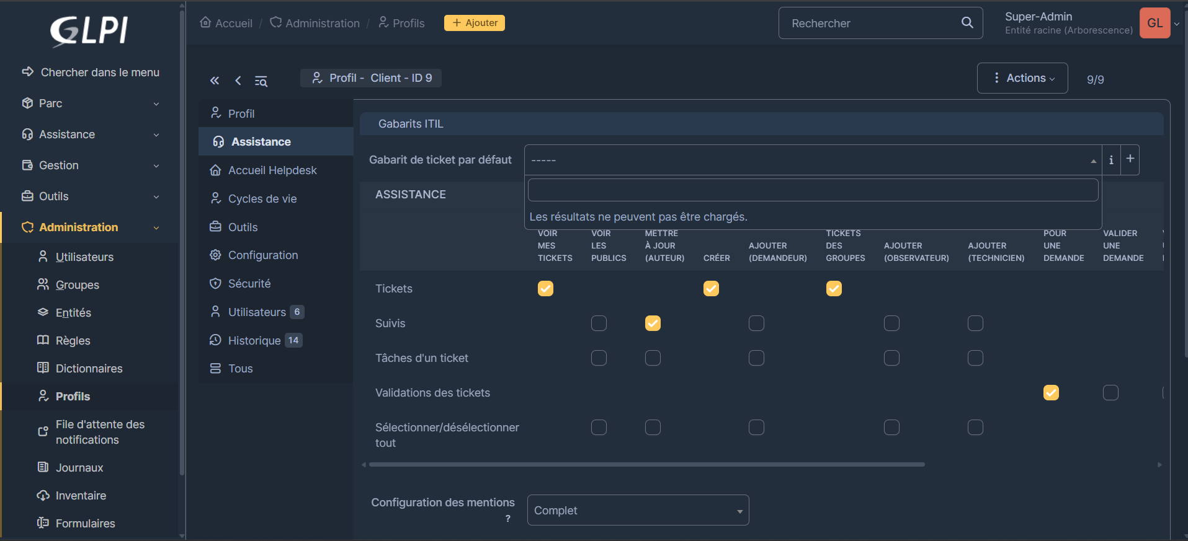
Task: Click the GL user avatar
Action: (1155, 23)
